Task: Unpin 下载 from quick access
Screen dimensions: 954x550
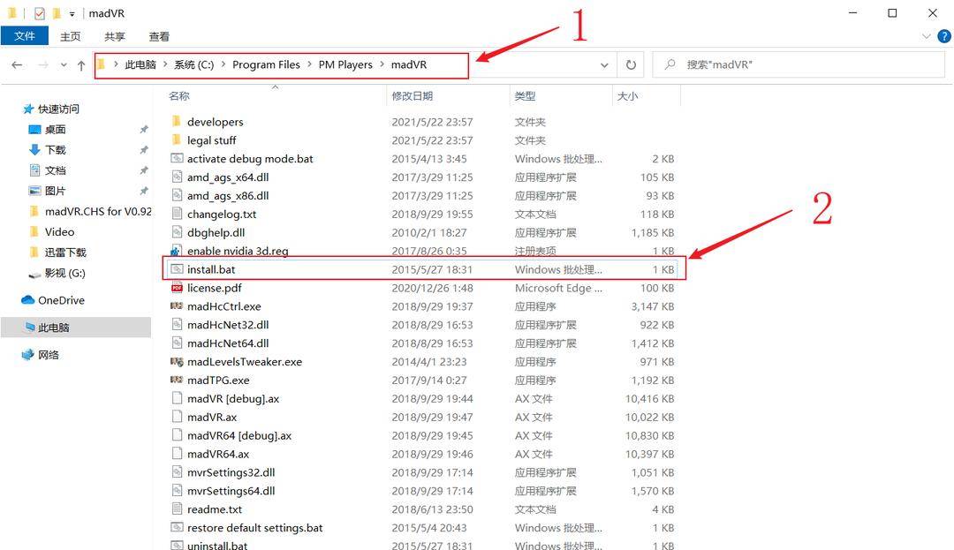Action: 144,147
